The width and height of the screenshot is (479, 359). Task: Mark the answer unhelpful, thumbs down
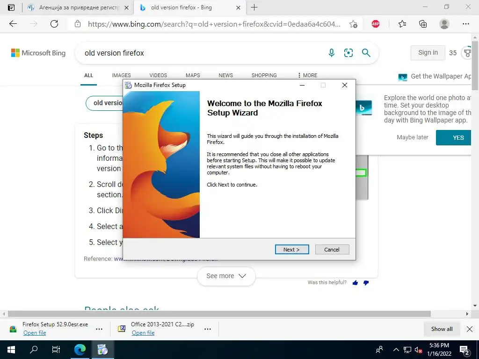pos(366,283)
